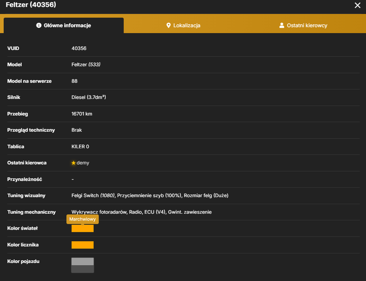Image resolution: width=366 pixels, height=281 pixels.
Task: Click the Kolor świateł orange swatch
Action: tap(82, 229)
